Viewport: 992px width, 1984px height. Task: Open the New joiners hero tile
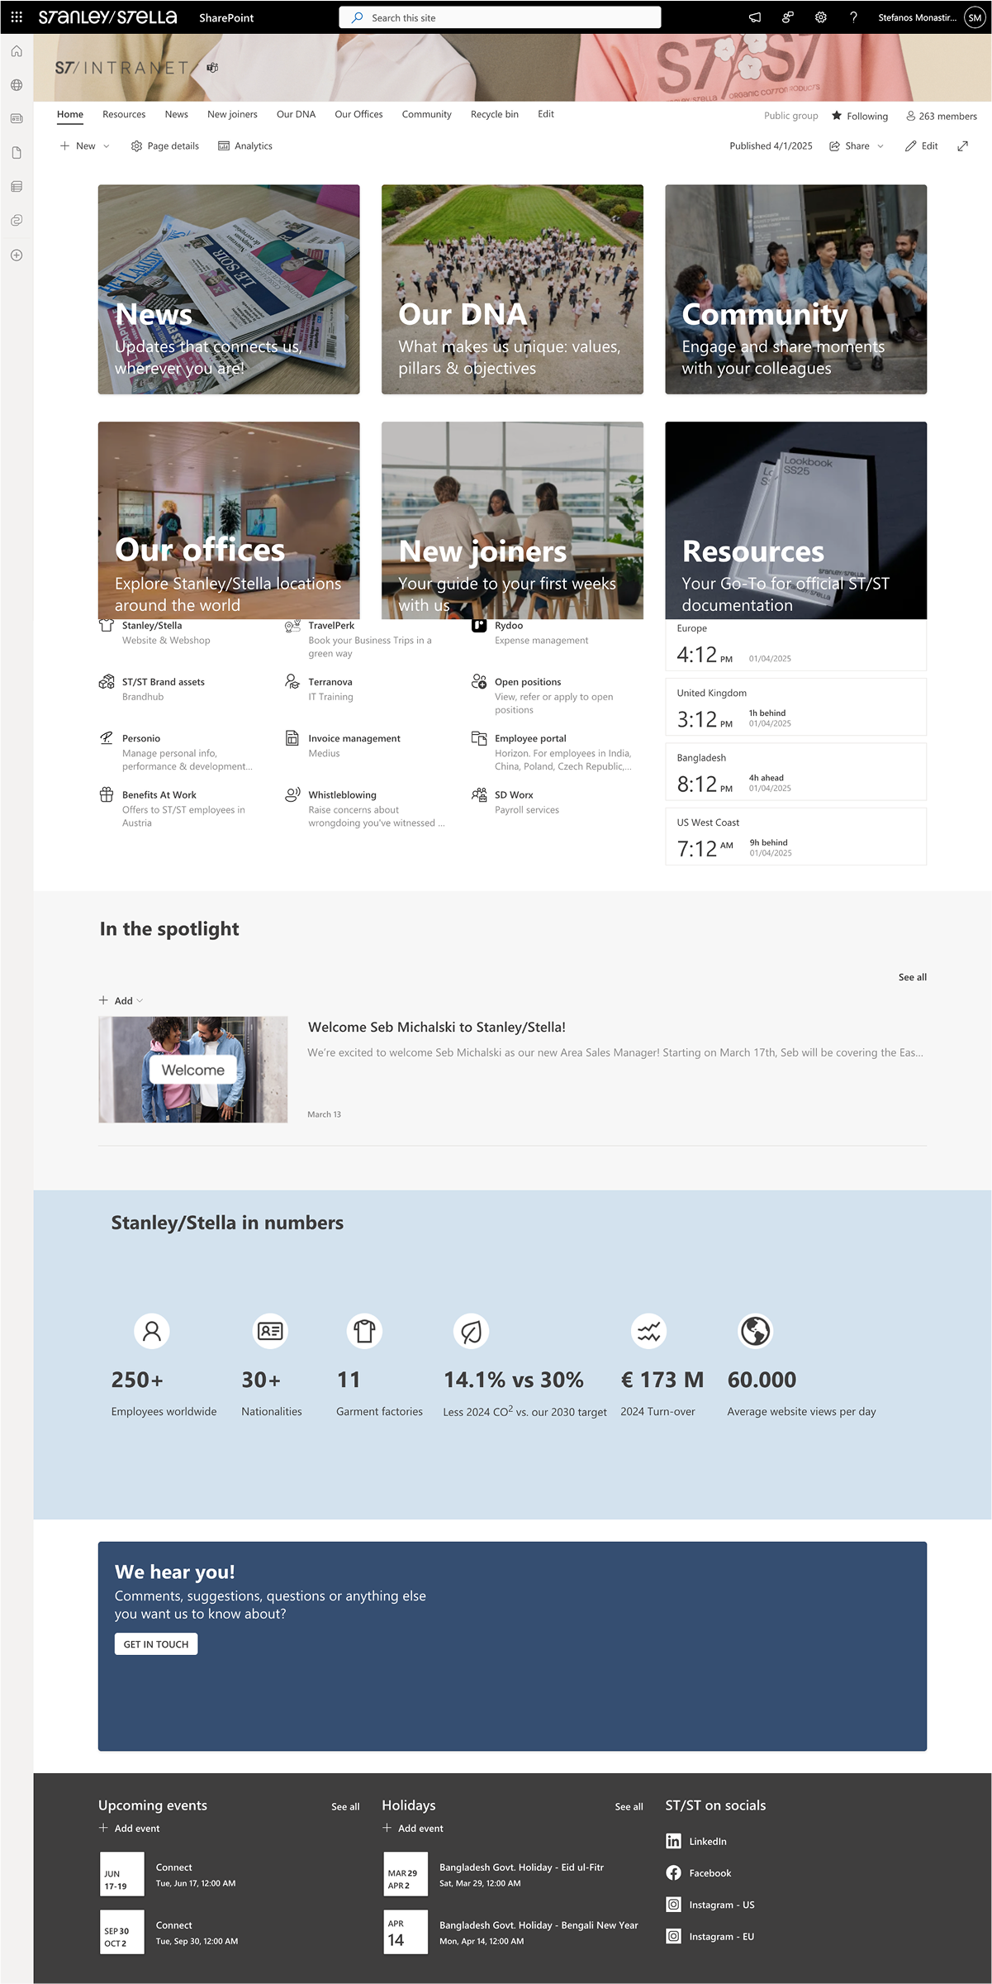pyautogui.click(x=512, y=521)
